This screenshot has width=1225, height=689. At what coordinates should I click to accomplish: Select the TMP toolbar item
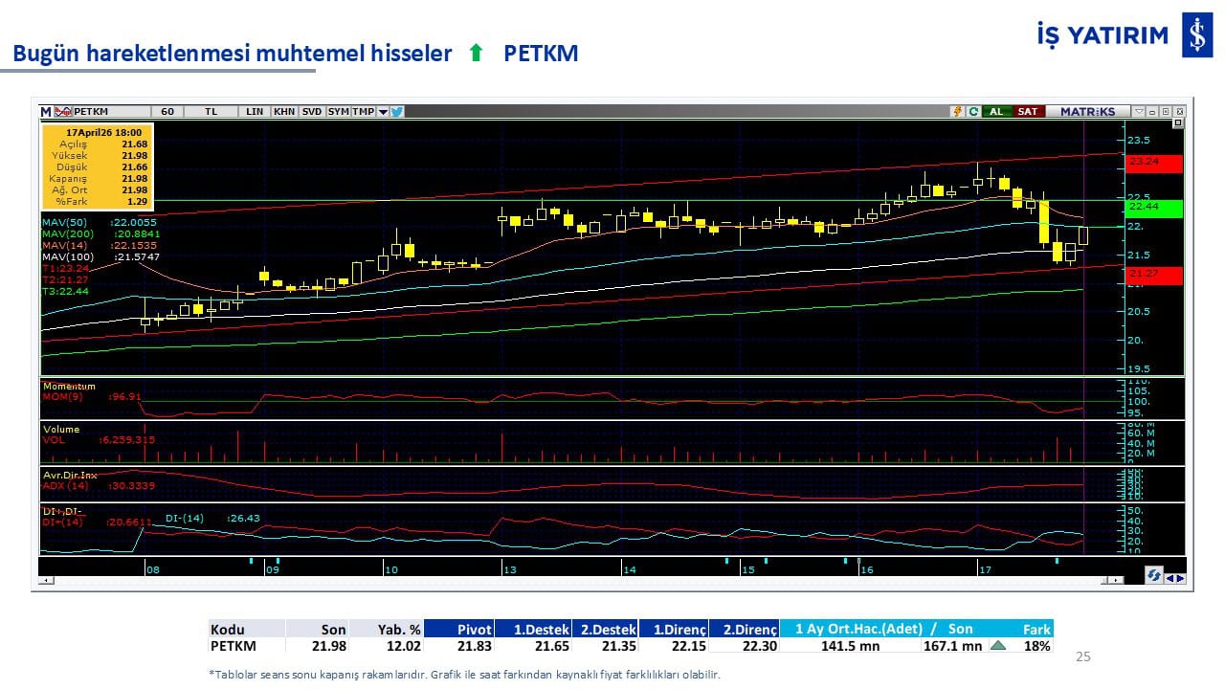[363, 112]
